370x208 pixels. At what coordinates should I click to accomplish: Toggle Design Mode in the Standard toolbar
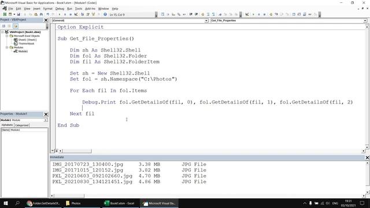76,14
